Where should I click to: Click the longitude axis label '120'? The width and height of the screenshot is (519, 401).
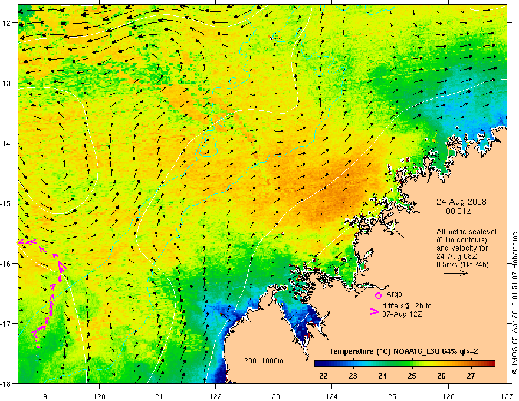coord(99,396)
